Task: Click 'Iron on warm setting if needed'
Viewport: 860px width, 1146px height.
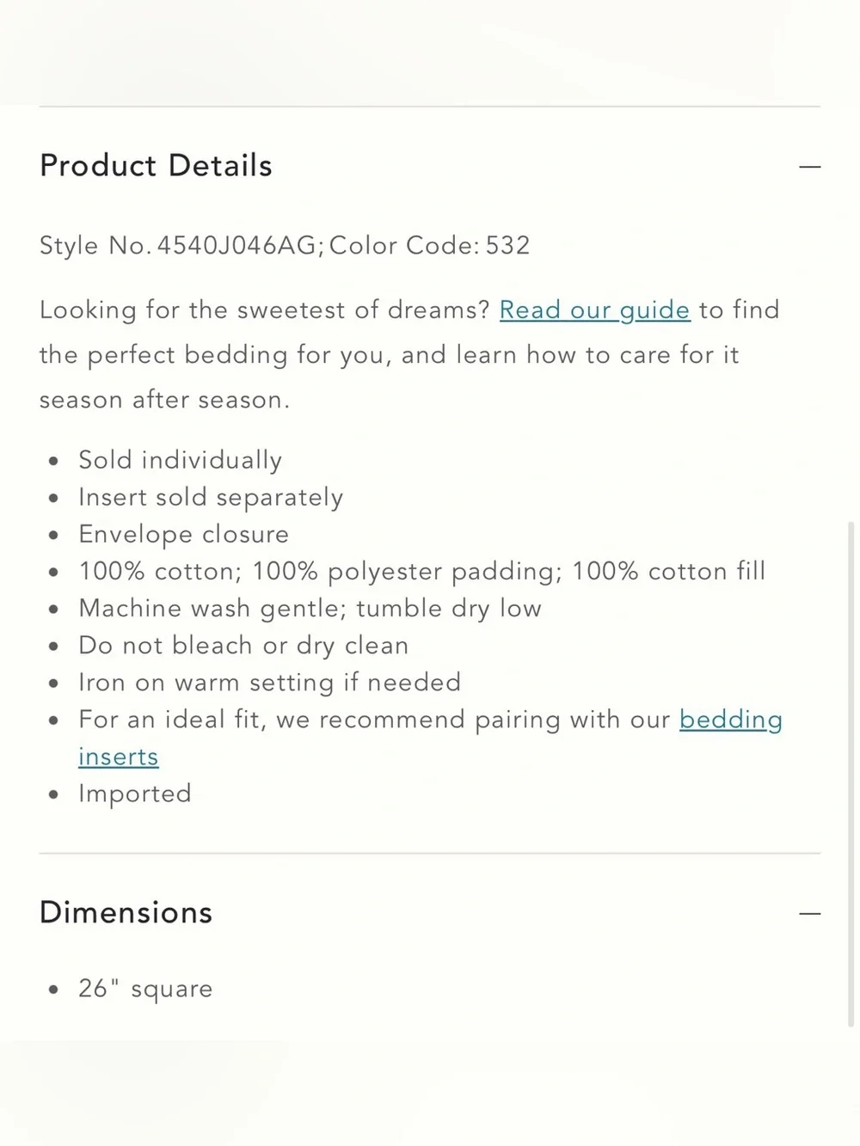Action: tap(269, 683)
